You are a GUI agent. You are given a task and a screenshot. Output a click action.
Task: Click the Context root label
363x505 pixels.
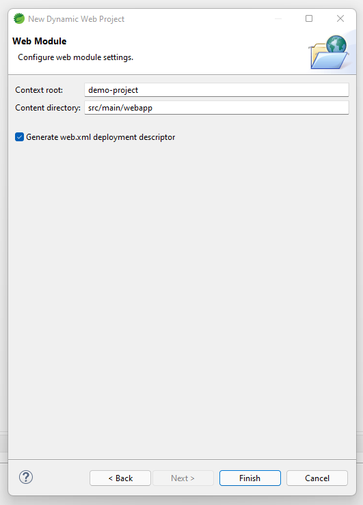pyautogui.click(x=39, y=90)
